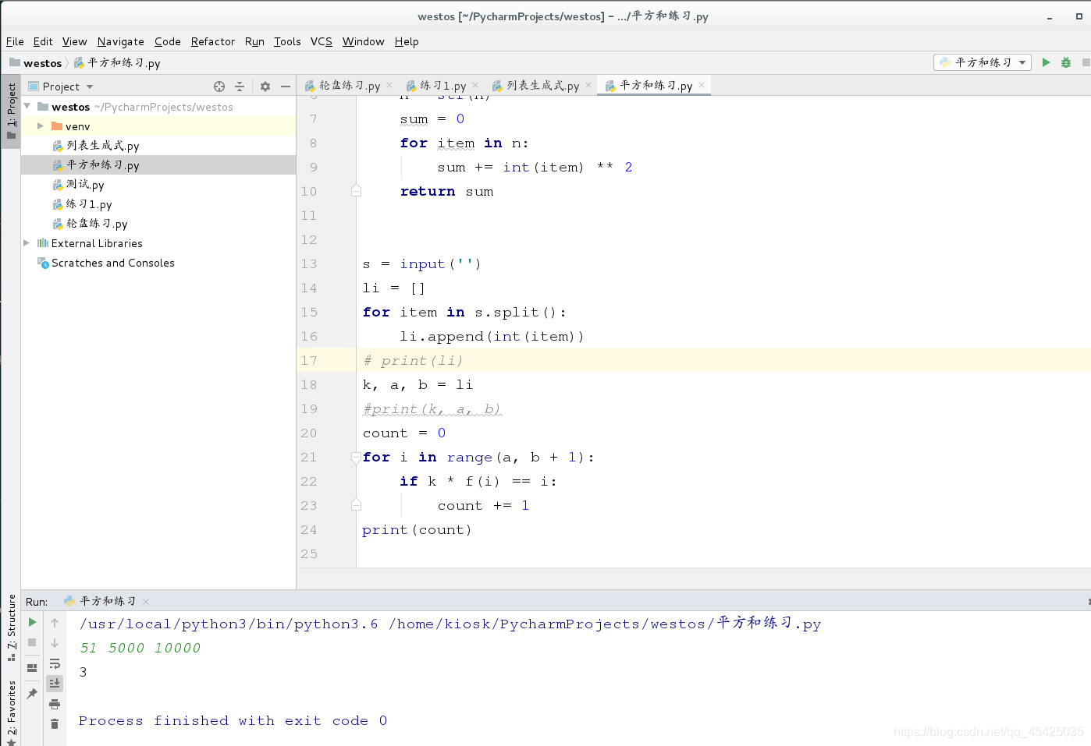The width and height of the screenshot is (1091, 746).
Task: Open the Tools menu
Action: [287, 41]
